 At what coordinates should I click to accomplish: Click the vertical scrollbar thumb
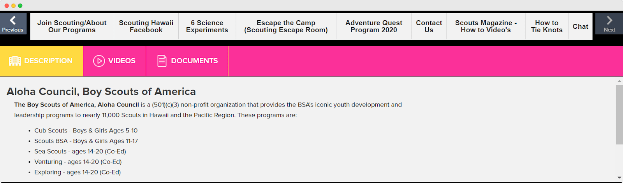619,115
